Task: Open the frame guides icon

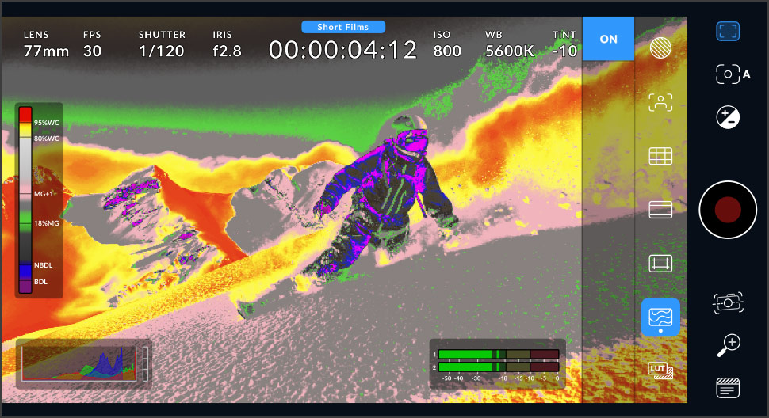Action: click(x=660, y=210)
